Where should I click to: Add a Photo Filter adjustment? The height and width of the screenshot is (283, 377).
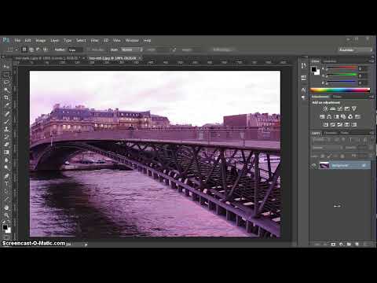click(x=343, y=116)
